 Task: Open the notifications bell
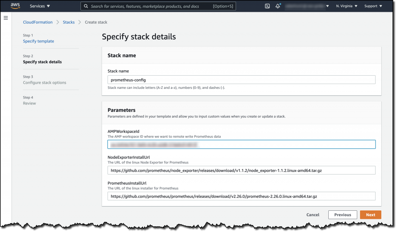point(278,6)
